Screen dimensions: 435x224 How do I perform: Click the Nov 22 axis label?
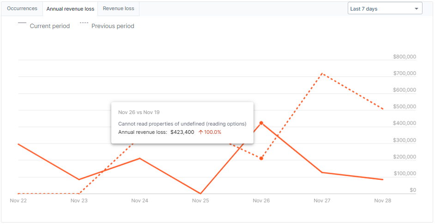(18, 201)
